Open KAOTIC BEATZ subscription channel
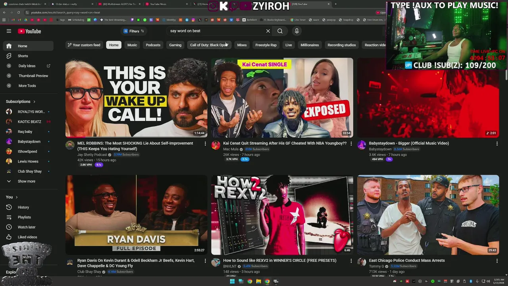Viewport: 508px width, 286px height. coord(28,122)
